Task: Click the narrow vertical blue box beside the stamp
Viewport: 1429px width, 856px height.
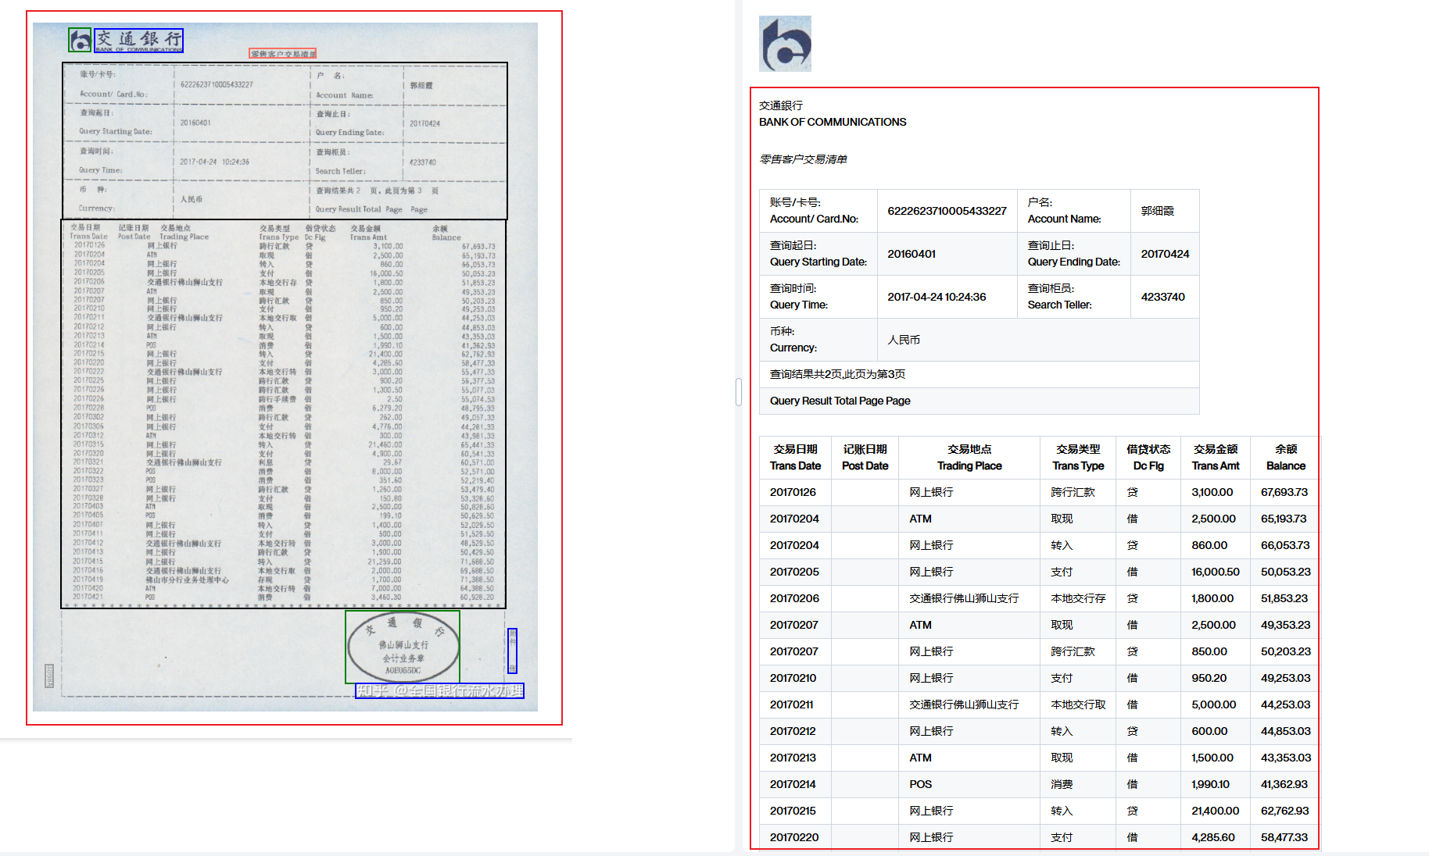Action: pos(512,651)
